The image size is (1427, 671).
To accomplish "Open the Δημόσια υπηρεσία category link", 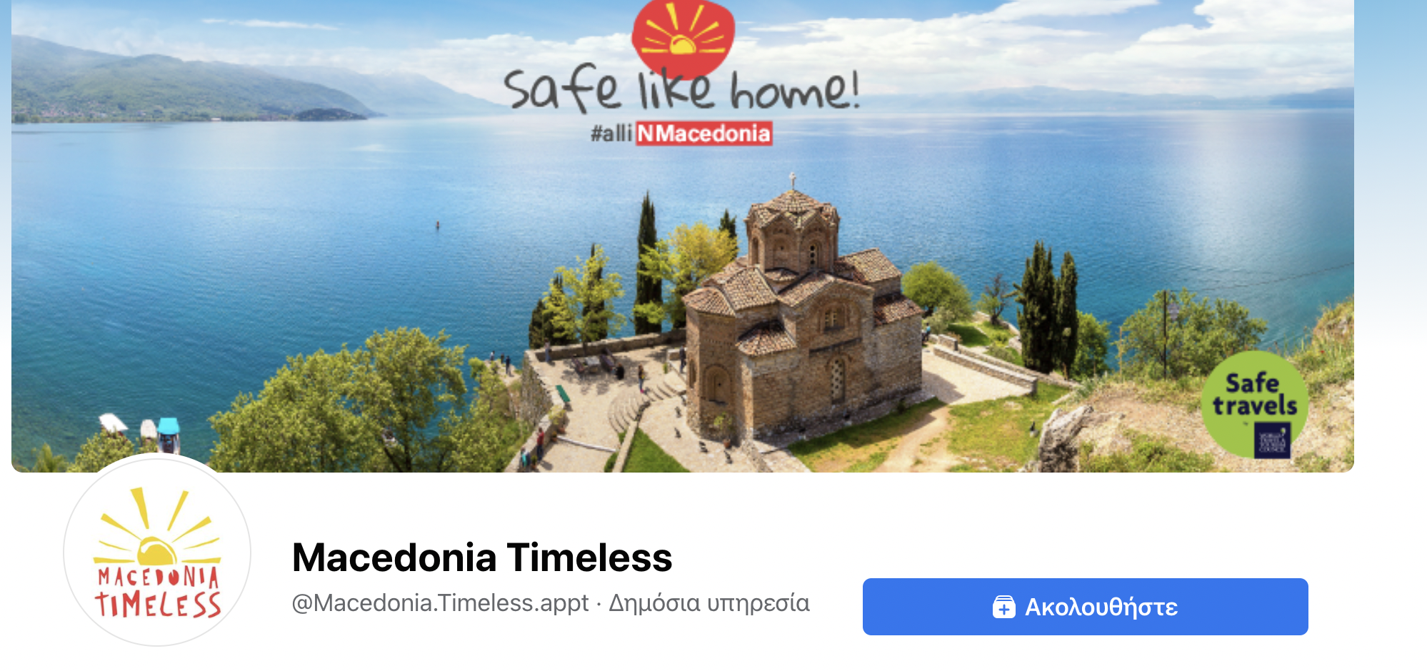I will (x=709, y=603).
